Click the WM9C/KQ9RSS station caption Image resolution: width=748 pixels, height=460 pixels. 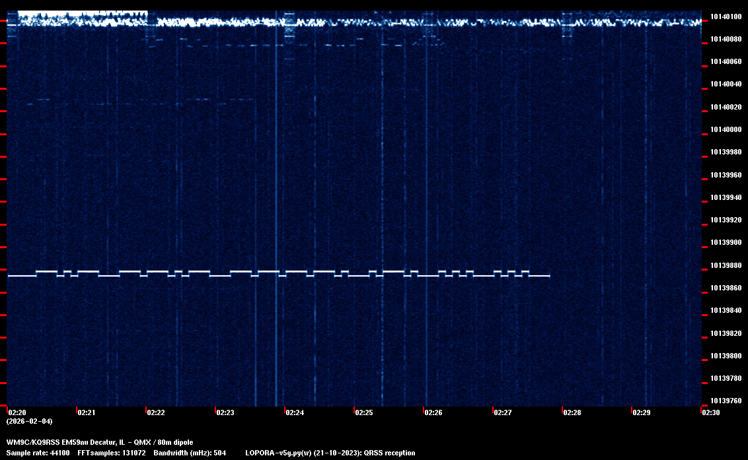pos(100,442)
